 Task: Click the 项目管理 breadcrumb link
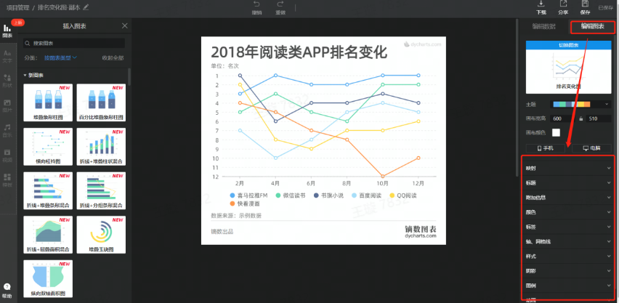pyautogui.click(x=17, y=7)
